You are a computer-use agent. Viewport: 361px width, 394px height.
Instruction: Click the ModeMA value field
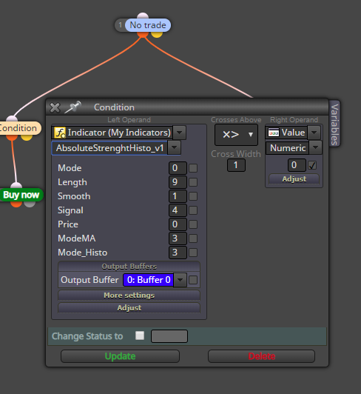178,238
